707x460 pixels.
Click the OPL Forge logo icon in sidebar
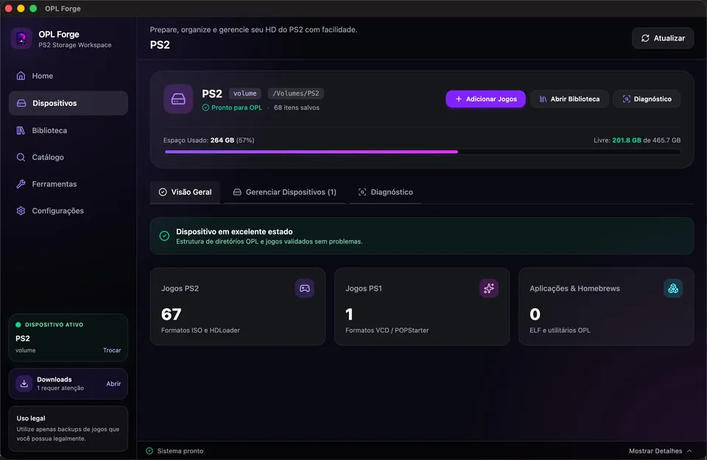tap(21, 39)
